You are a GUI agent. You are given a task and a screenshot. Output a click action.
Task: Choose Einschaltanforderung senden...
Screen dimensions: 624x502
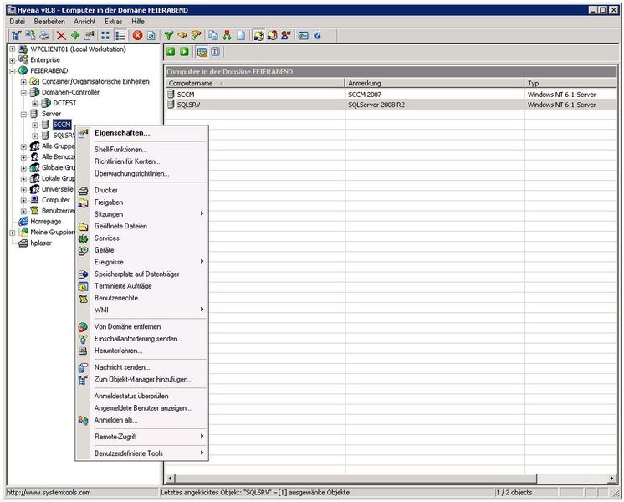(141, 338)
